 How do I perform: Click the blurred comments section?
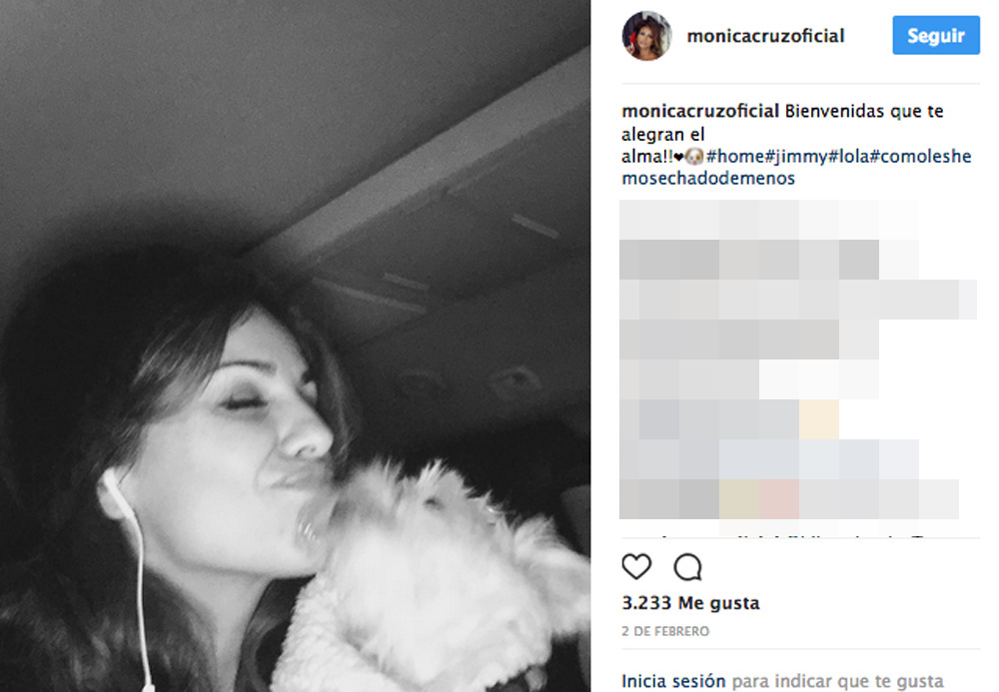[797, 359]
